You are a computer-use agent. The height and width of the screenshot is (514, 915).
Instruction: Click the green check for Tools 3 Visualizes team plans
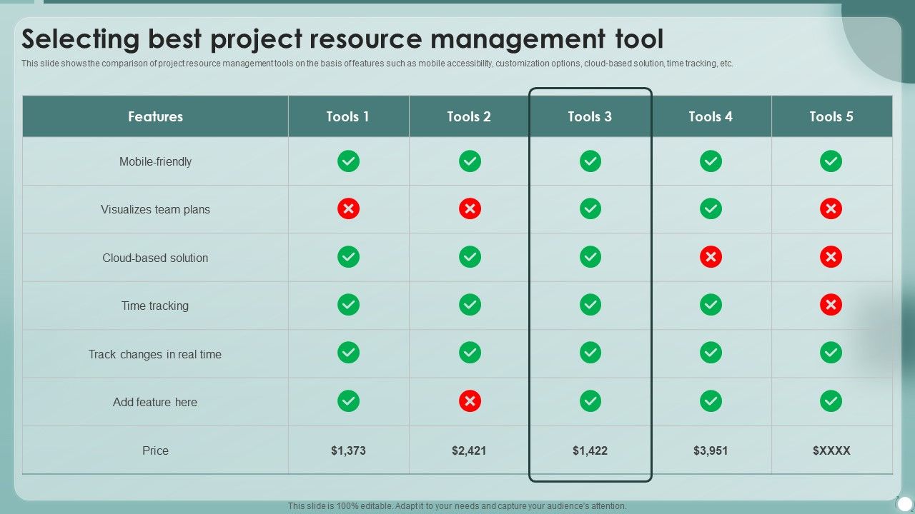tap(590, 208)
